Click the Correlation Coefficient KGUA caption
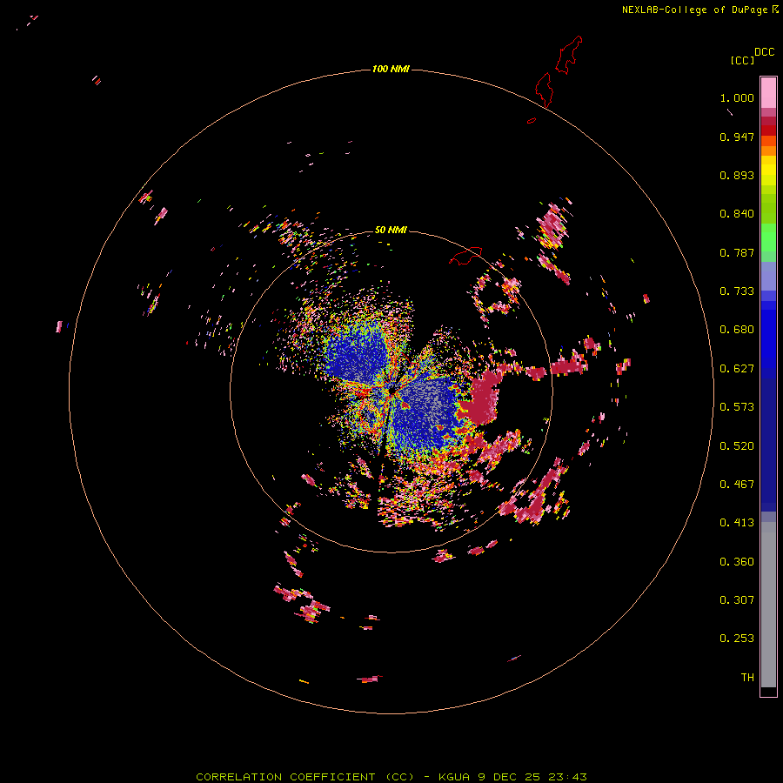The width and height of the screenshot is (783, 783). pyautogui.click(x=391, y=777)
